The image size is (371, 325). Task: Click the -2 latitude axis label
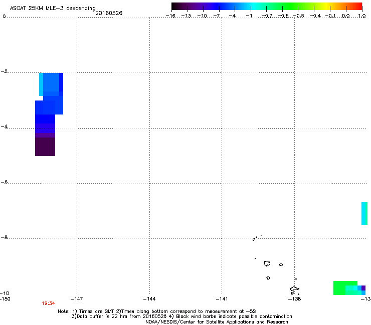click(x=4, y=71)
